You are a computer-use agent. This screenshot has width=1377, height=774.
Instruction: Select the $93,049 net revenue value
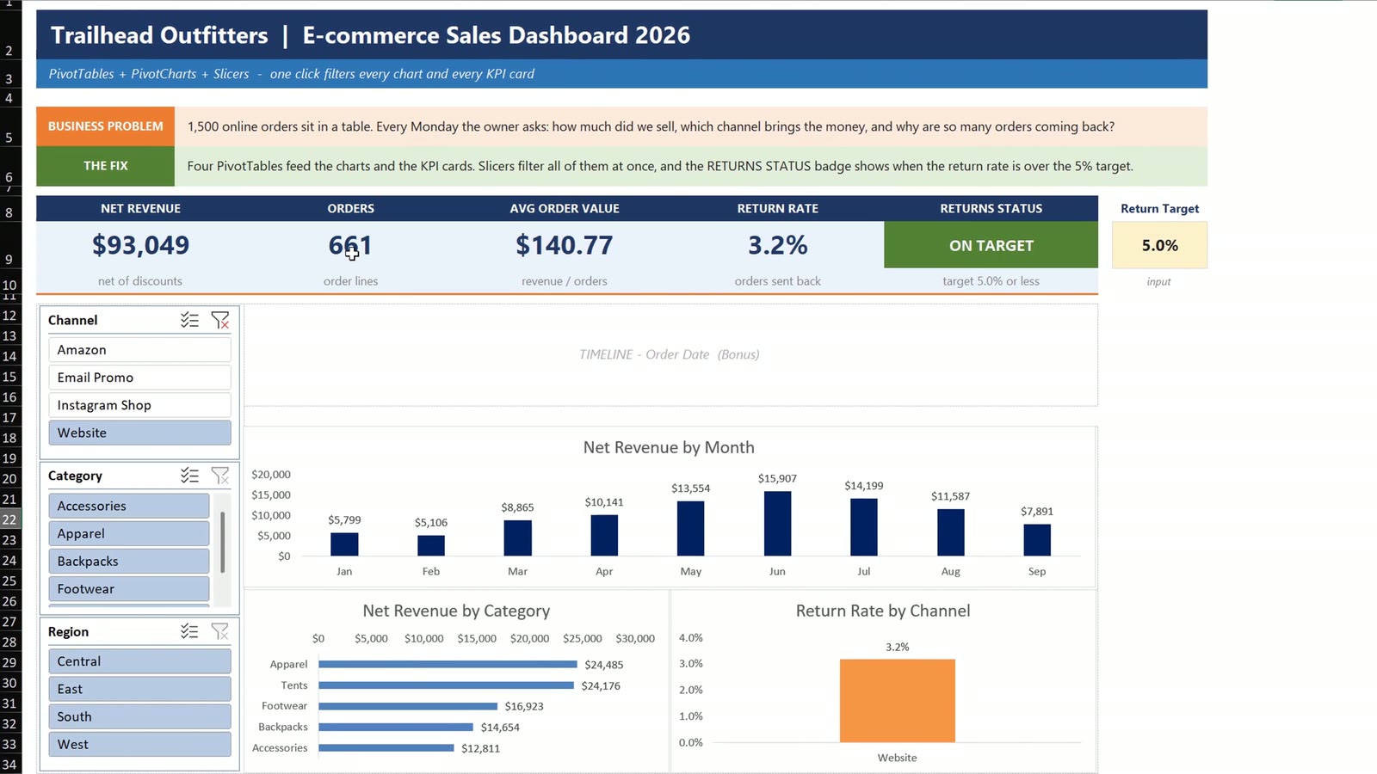[140, 245]
